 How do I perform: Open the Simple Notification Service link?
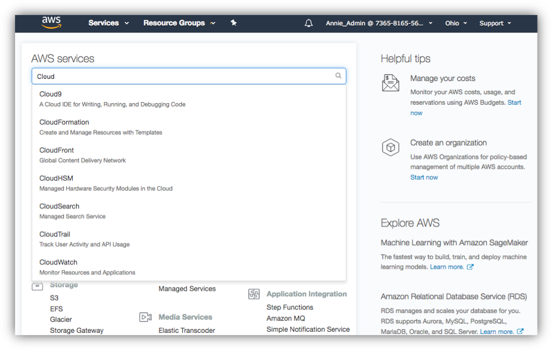[x=308, y=329]
